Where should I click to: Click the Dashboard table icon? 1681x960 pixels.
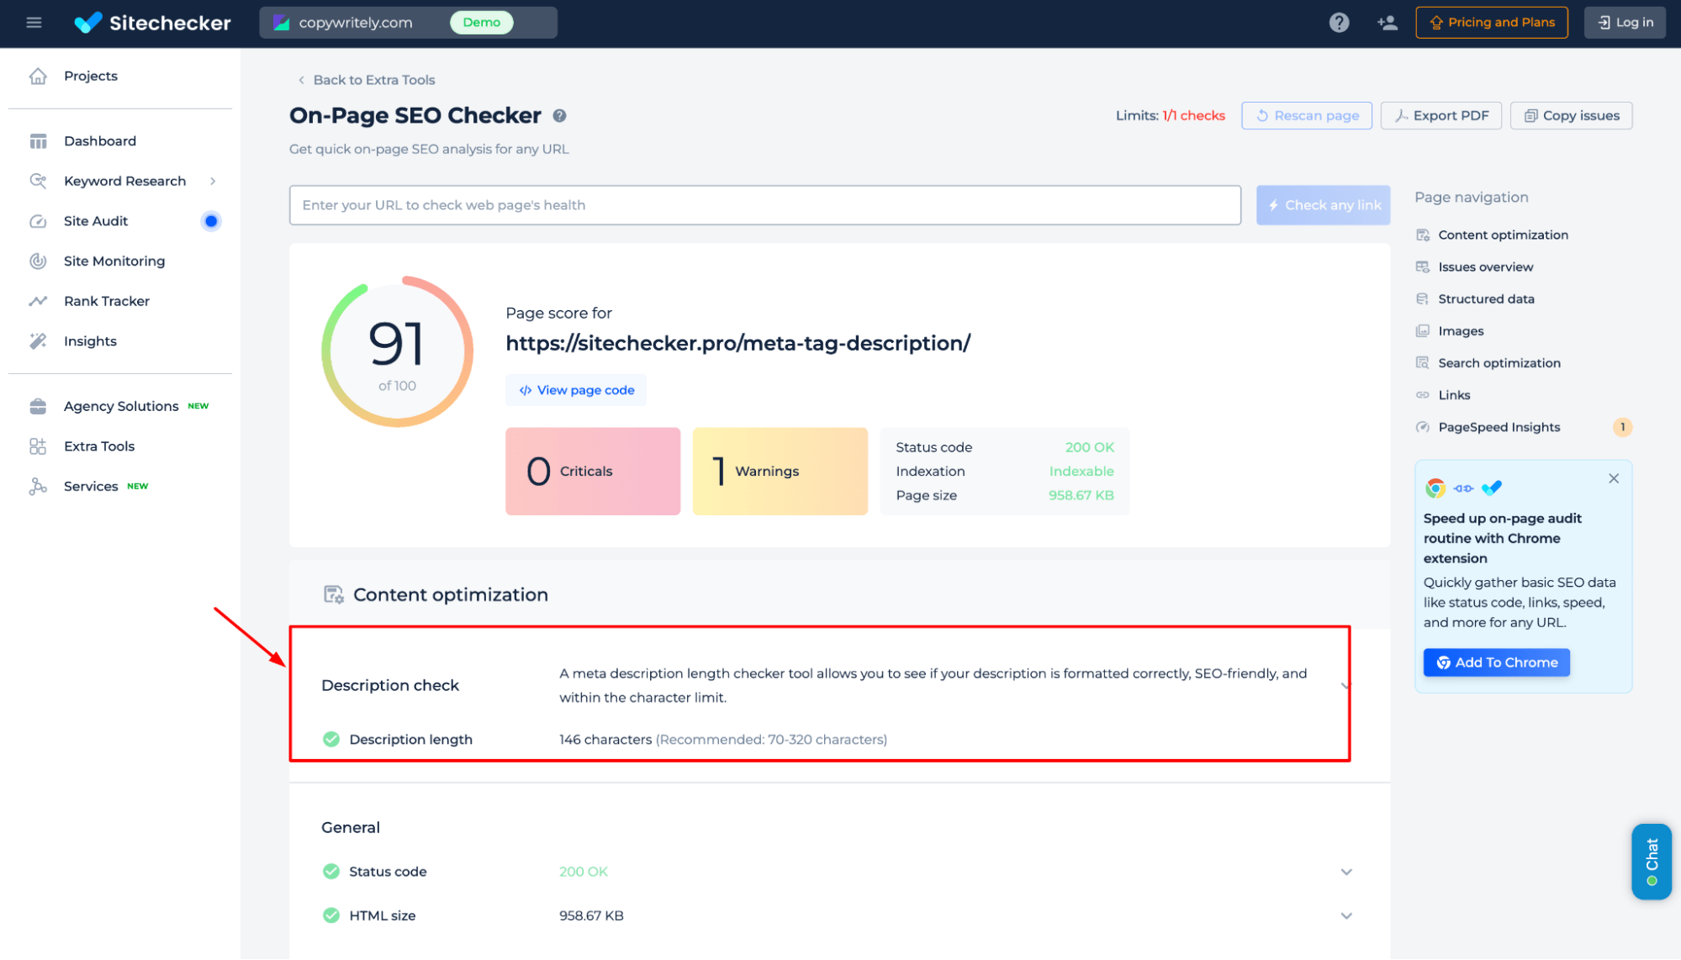38,141
